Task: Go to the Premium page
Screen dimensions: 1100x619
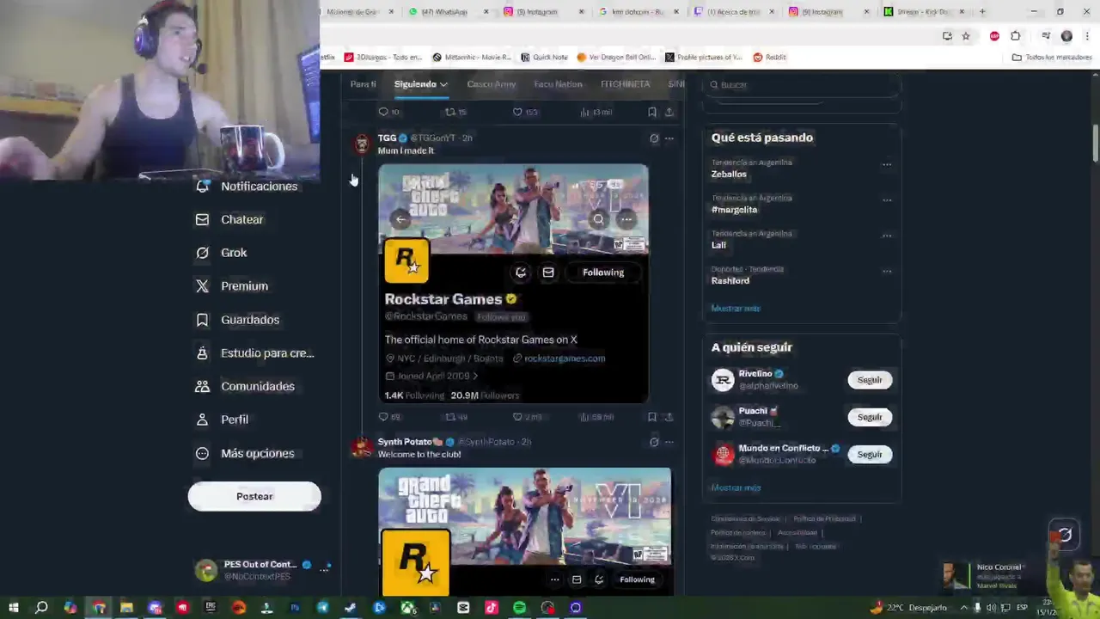Action: tap(232, 286)
